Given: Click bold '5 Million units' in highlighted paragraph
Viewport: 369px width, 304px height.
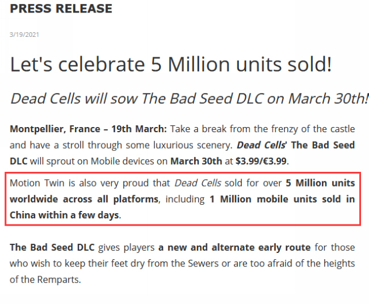Looking at the screenshot, I should pos(320,183).
